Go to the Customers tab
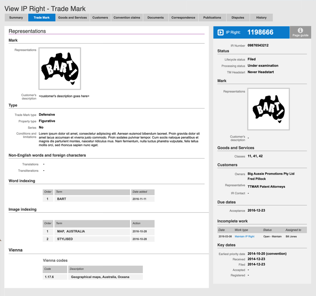Image resolution: width=316 pixels, height=296 pixels. [x=100, y=18]
